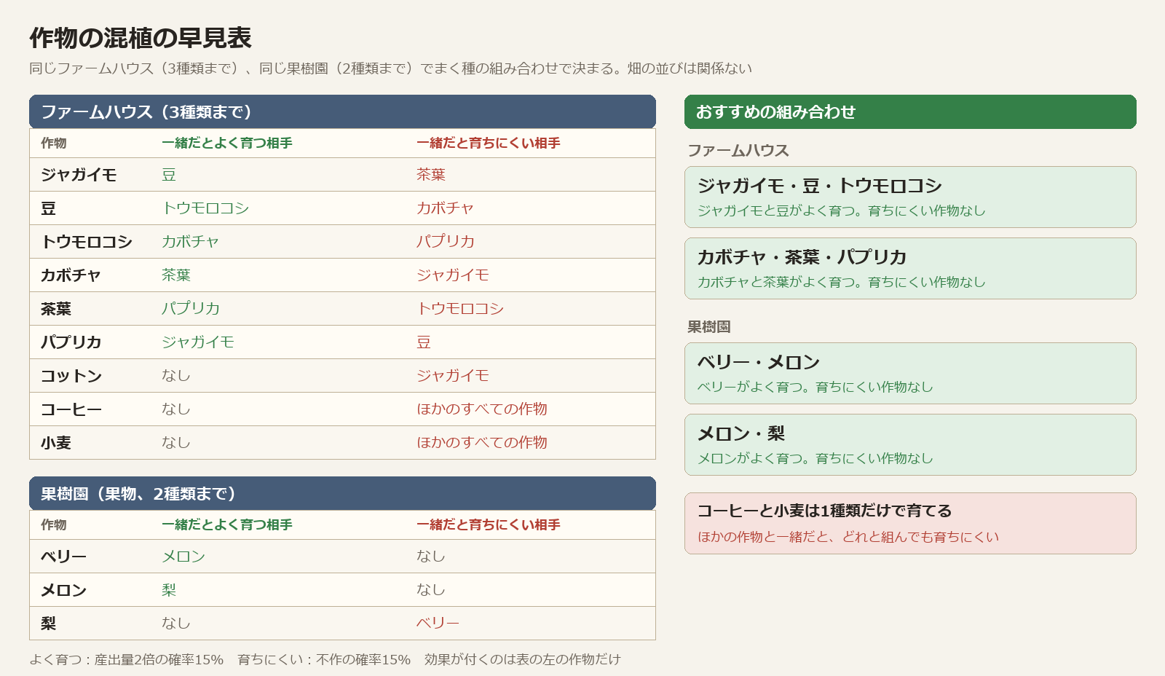The height and width of the screenshot is (676, 1165).
Task: Select the "ベリー・メロン" recommendation card
Action: click(x=910, y=373)
